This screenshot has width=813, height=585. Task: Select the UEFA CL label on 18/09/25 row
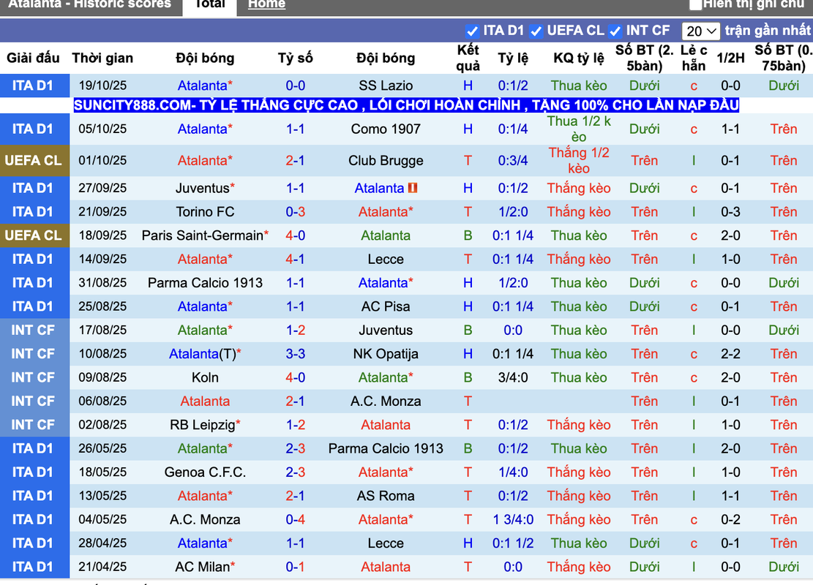click(34, 235)
